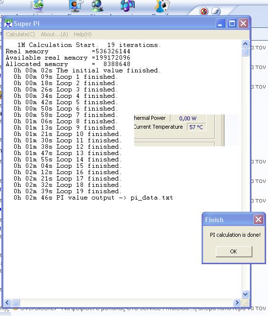
Task: Minimize the Super PI window
Action: tap(221, 23)
